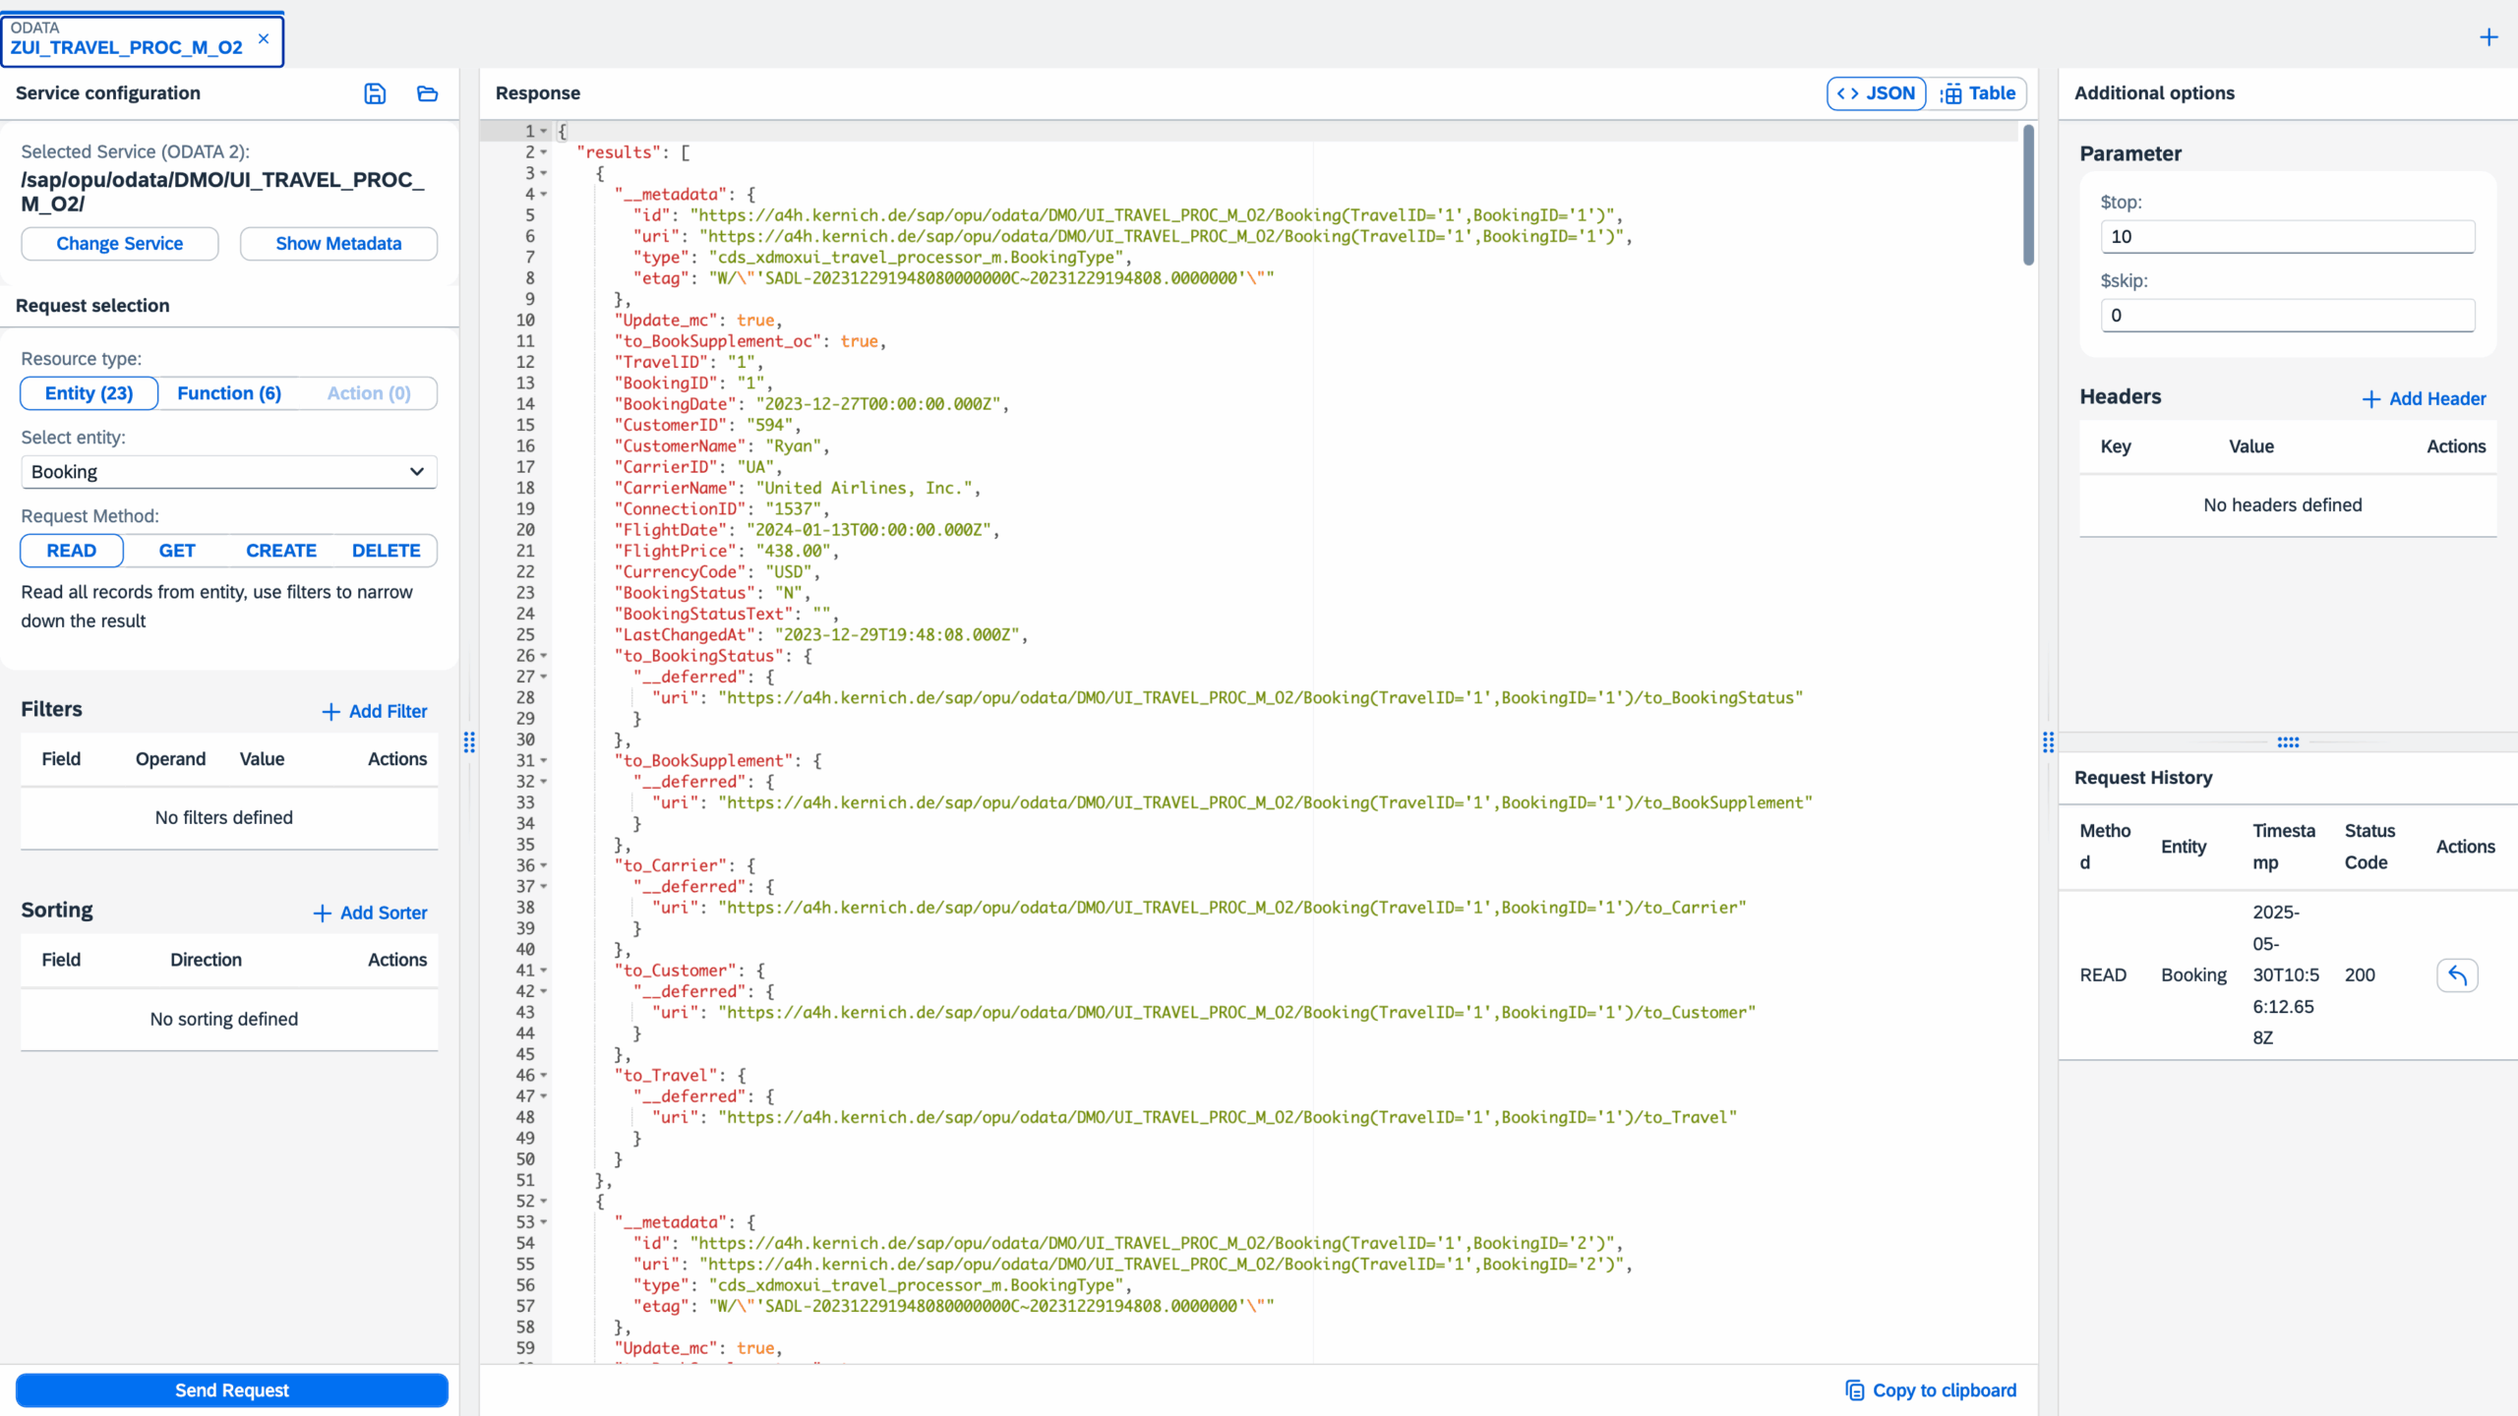The width and height of the screenshot is (2518, 1416).
Task: Switch response view to Table
Action: tap(1978, 93)
